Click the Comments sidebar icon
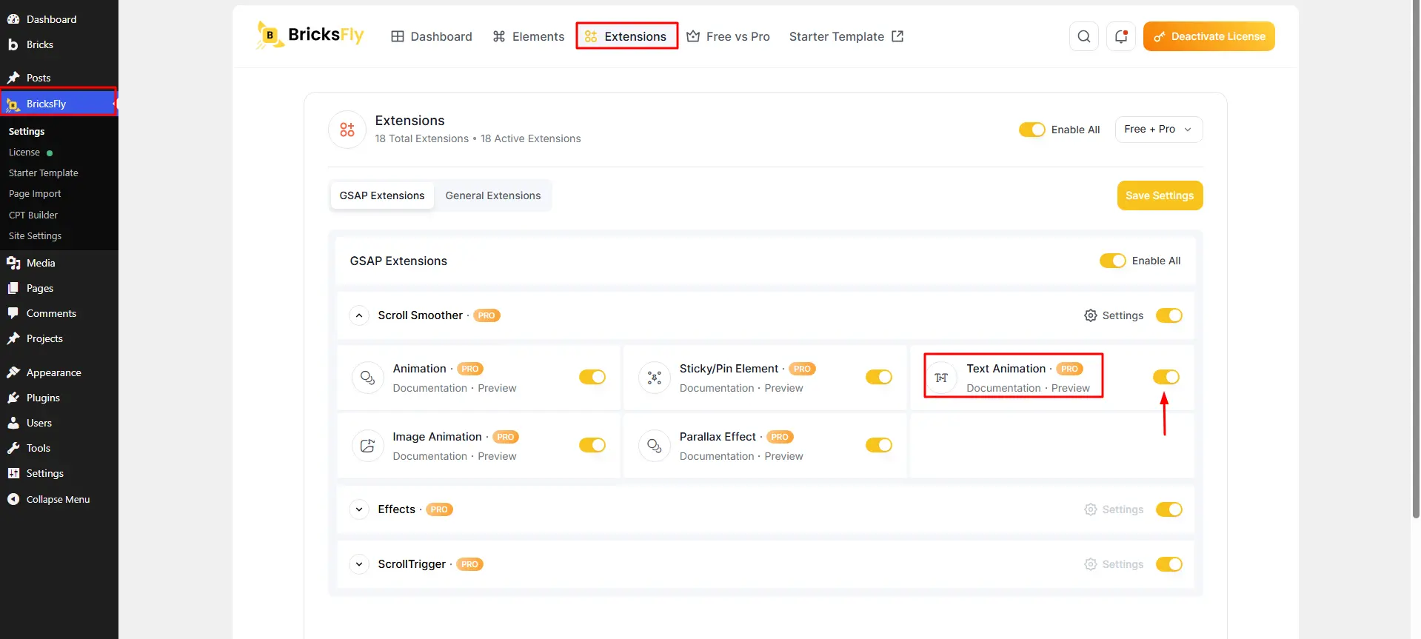Viewport: 1421px width, 639px height. tap(13, 313)
